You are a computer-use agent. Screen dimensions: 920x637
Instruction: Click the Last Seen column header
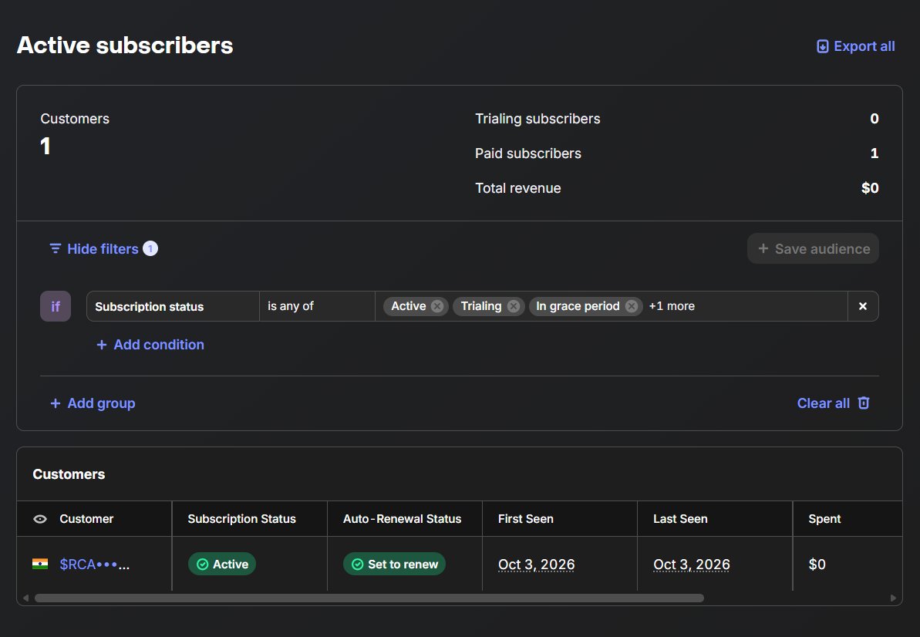[x=680, y=519]
